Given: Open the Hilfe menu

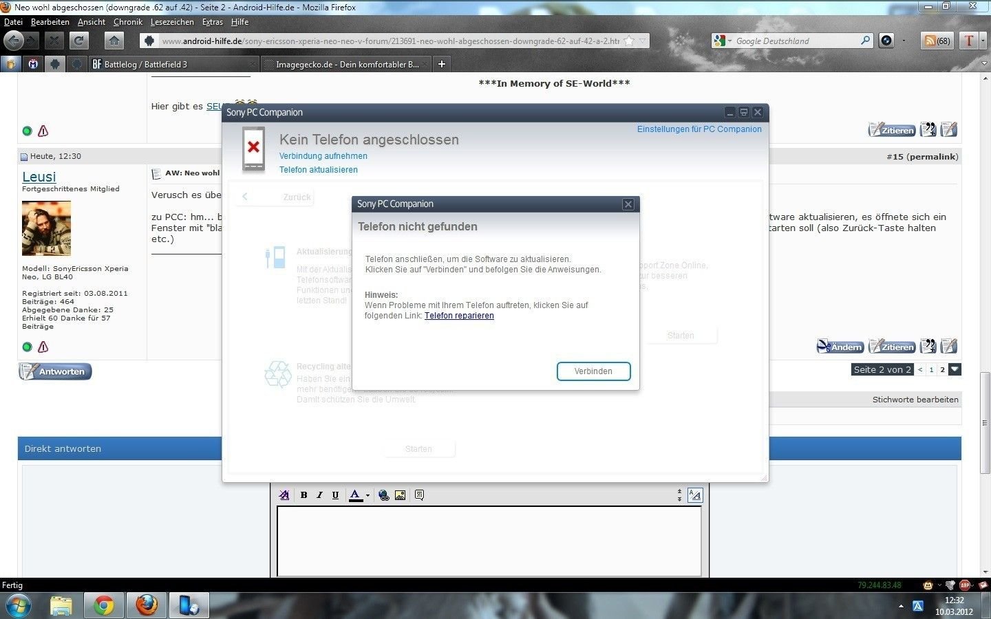Looking at the screenshot, I should [239, 22].
